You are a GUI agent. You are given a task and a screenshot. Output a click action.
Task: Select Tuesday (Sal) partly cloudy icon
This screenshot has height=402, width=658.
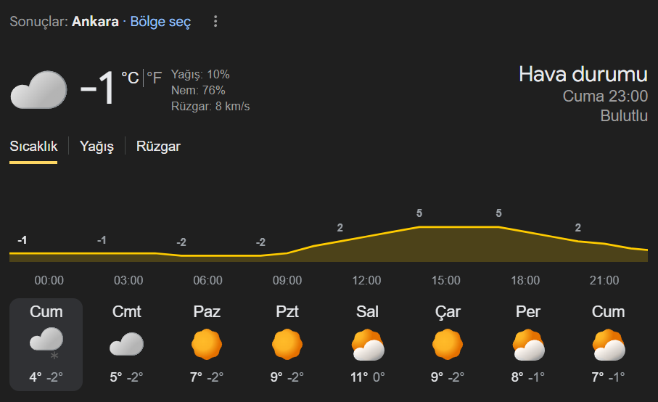click(x=367, y=345)
